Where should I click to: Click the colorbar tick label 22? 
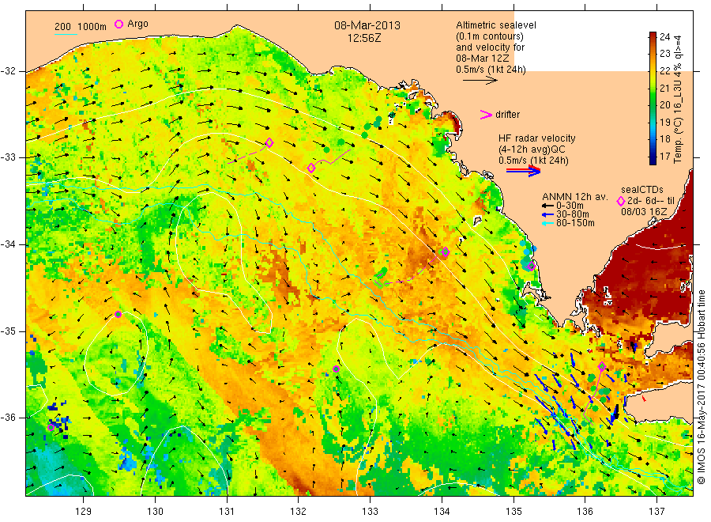664,71
